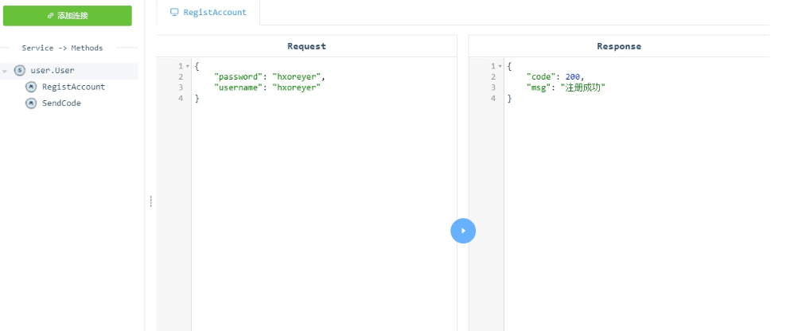
Task: Click the sidebar resize handle dots
Action: click(x=150, y=202)
